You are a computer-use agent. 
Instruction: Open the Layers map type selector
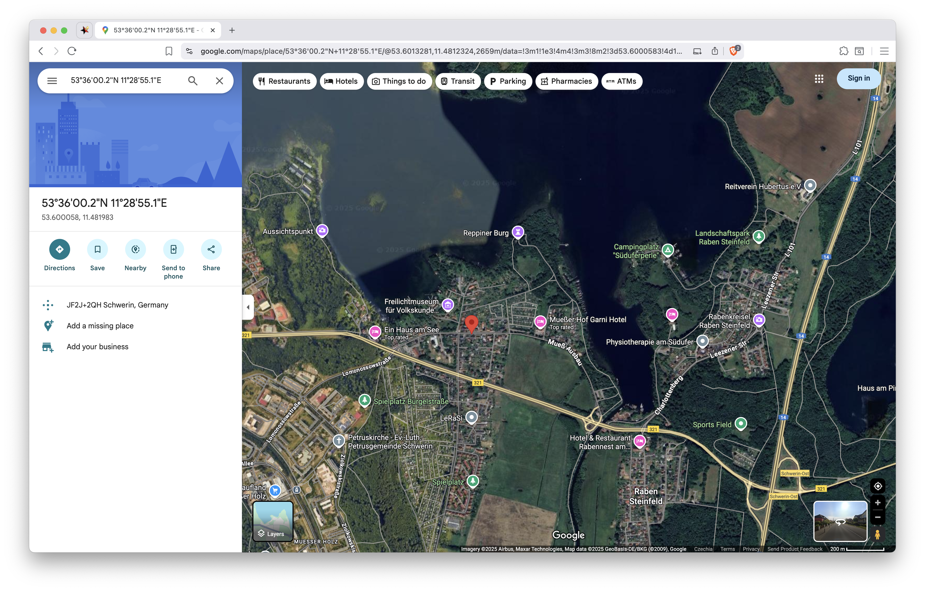click(x=273, y=521)
